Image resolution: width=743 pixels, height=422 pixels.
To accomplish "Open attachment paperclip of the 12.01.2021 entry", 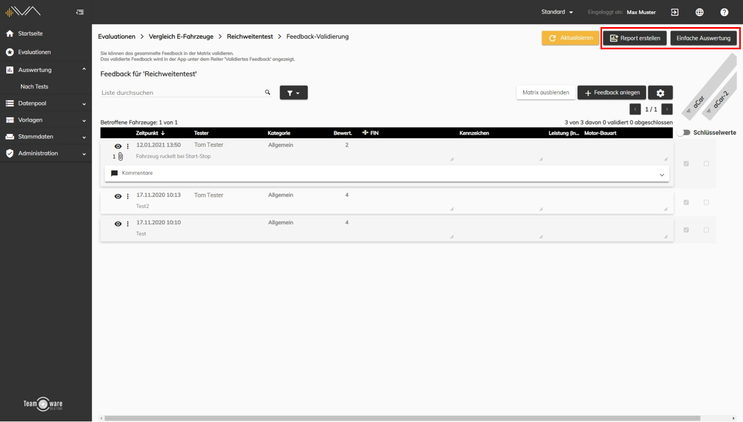I will 120,157.
